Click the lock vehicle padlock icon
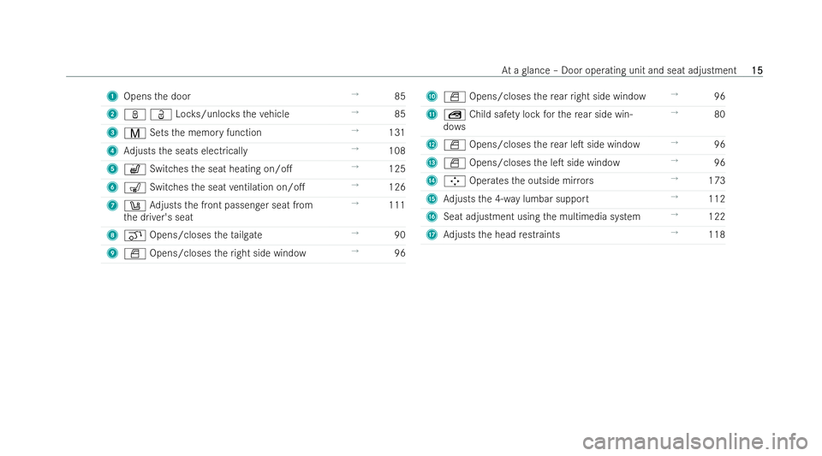Image resolution: width=822 pixels, height=456 pixels. tap(134, 115)
